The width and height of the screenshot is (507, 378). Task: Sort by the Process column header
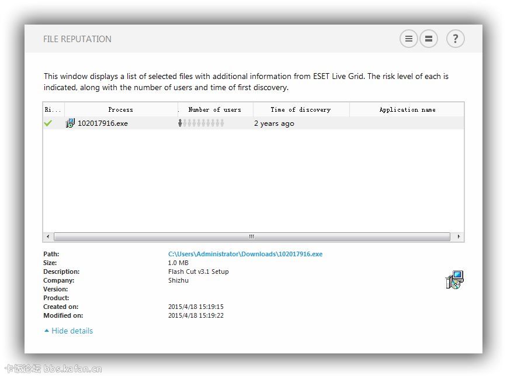121,109
